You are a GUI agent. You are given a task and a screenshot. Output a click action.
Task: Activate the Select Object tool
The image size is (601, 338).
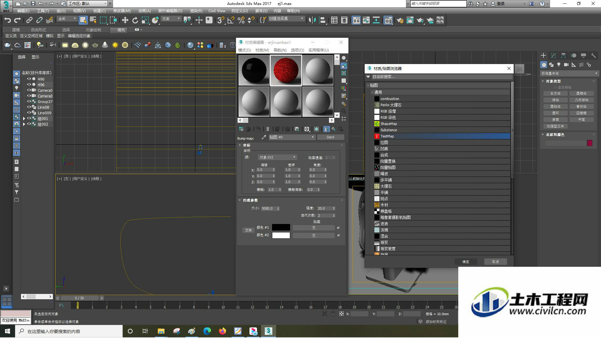(x=83, y=20)
